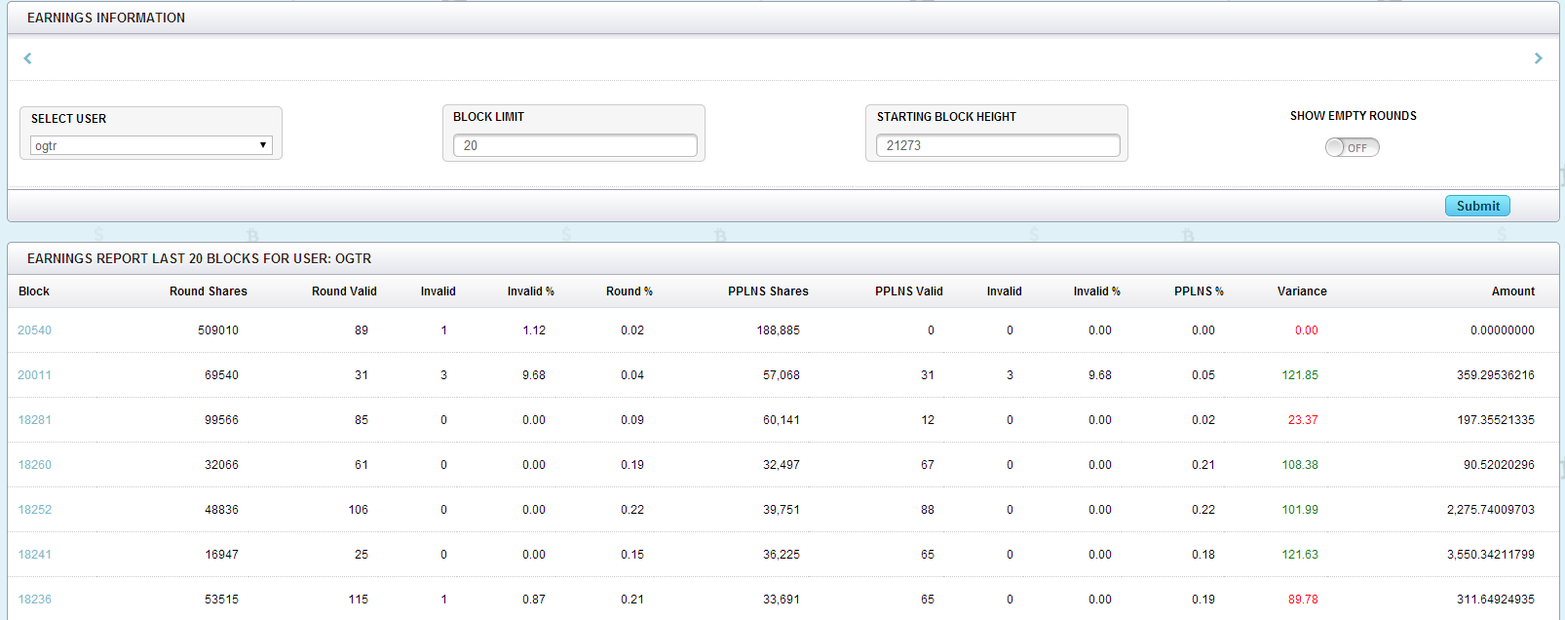1565x620 pixels.
Task: Click the Round Valid column header
Action: [x=344, y=291]
